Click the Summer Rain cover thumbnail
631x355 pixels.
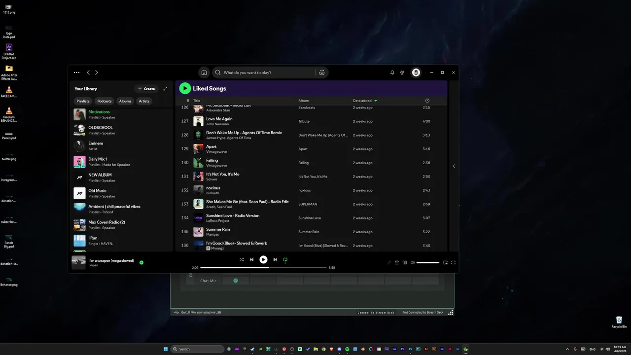[198, 232]
